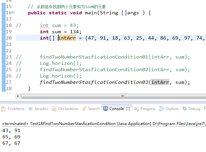Switch to the Search tab
The width and height of the screenshot is (206, 152).
tap(91, 109)
